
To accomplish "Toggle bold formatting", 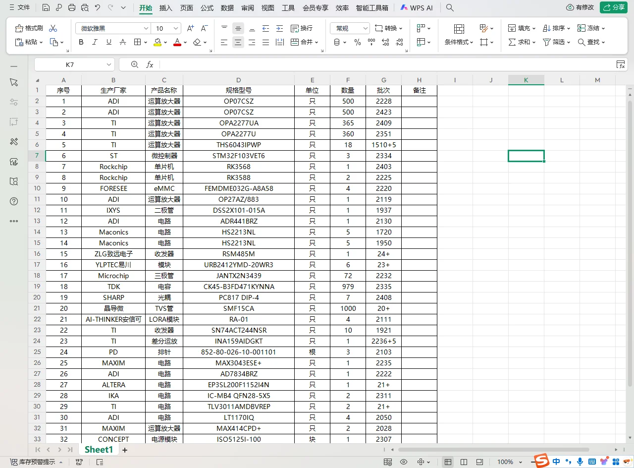I will [x=81, y=42].
